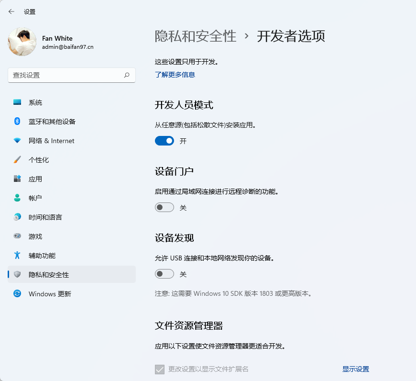The width and height of the screenshot is (416, 381).
Task: Click the Windows 更新 refresh icon
Action: point(17,294)
